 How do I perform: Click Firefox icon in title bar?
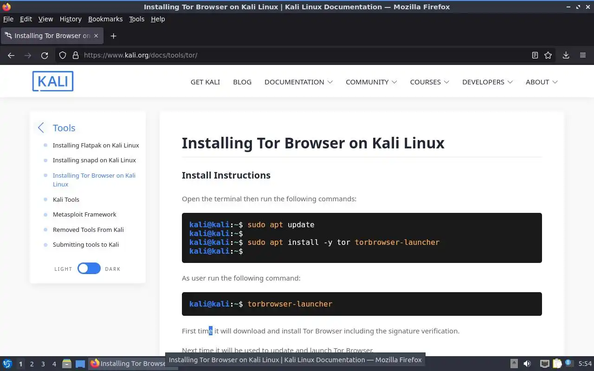[x=6, y=7]
